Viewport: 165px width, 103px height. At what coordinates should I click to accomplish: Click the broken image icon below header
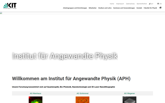(x=1, y=13)
